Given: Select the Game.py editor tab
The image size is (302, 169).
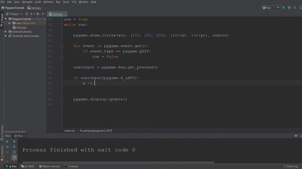Looking at the screenshot, I should click(x=57, y=14).
